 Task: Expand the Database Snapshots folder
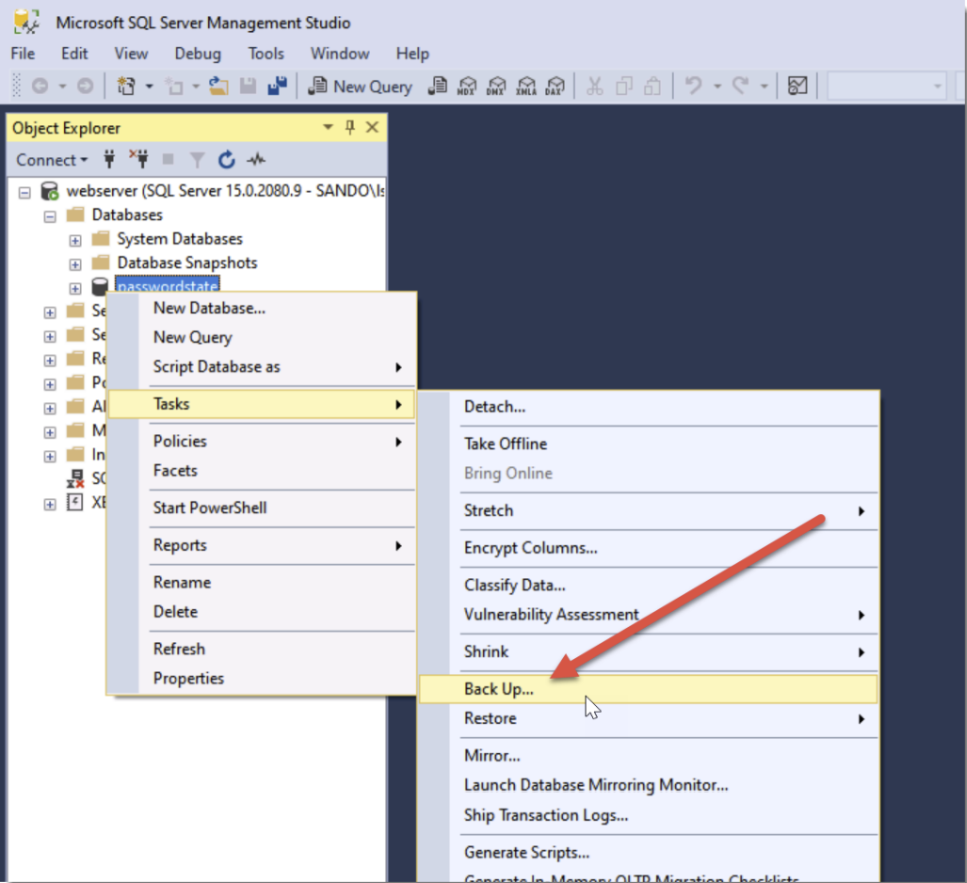(x=75, y=265)
